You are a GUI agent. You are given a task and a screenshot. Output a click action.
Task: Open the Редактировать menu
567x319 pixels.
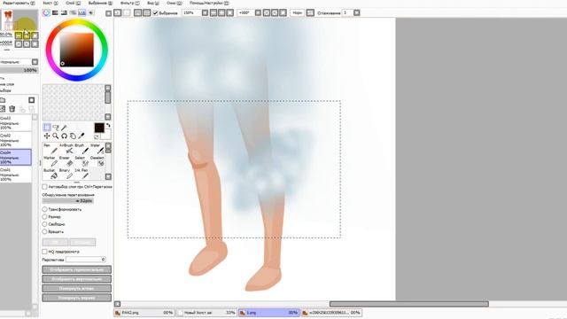point(19,3)
